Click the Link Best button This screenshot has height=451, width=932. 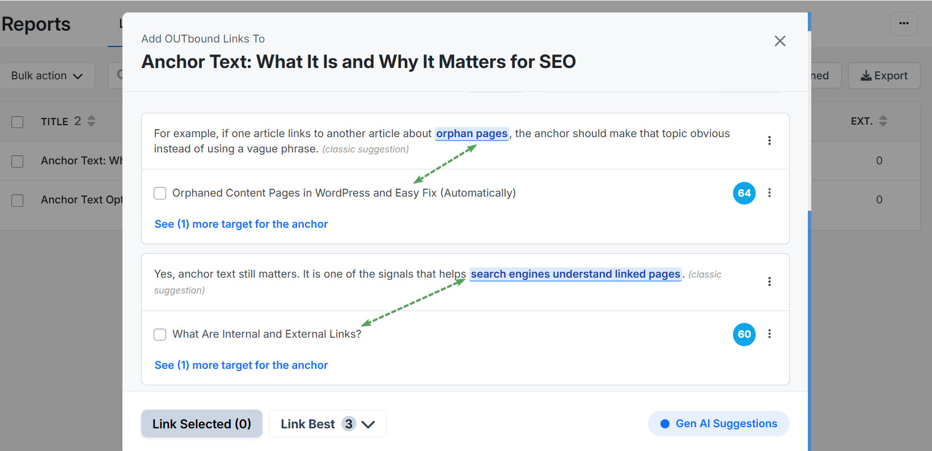pos(327,424)
